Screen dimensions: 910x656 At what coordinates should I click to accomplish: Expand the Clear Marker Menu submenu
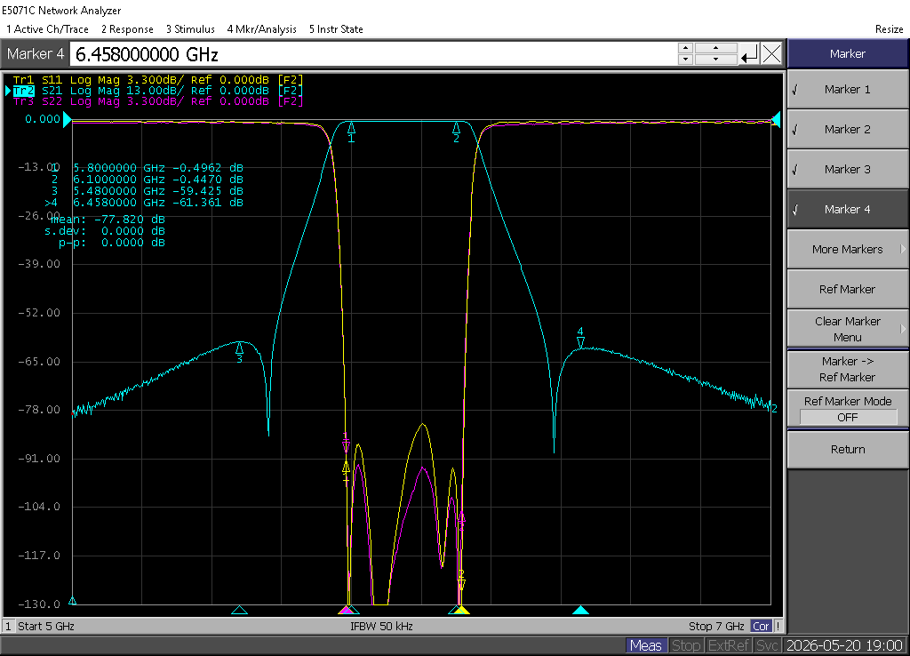click(x=847, y=329)
